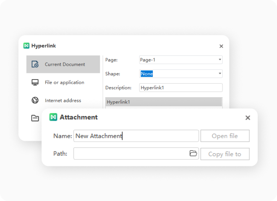
Task: Click the Current Document page icon
Action: [x=35, y=64]
